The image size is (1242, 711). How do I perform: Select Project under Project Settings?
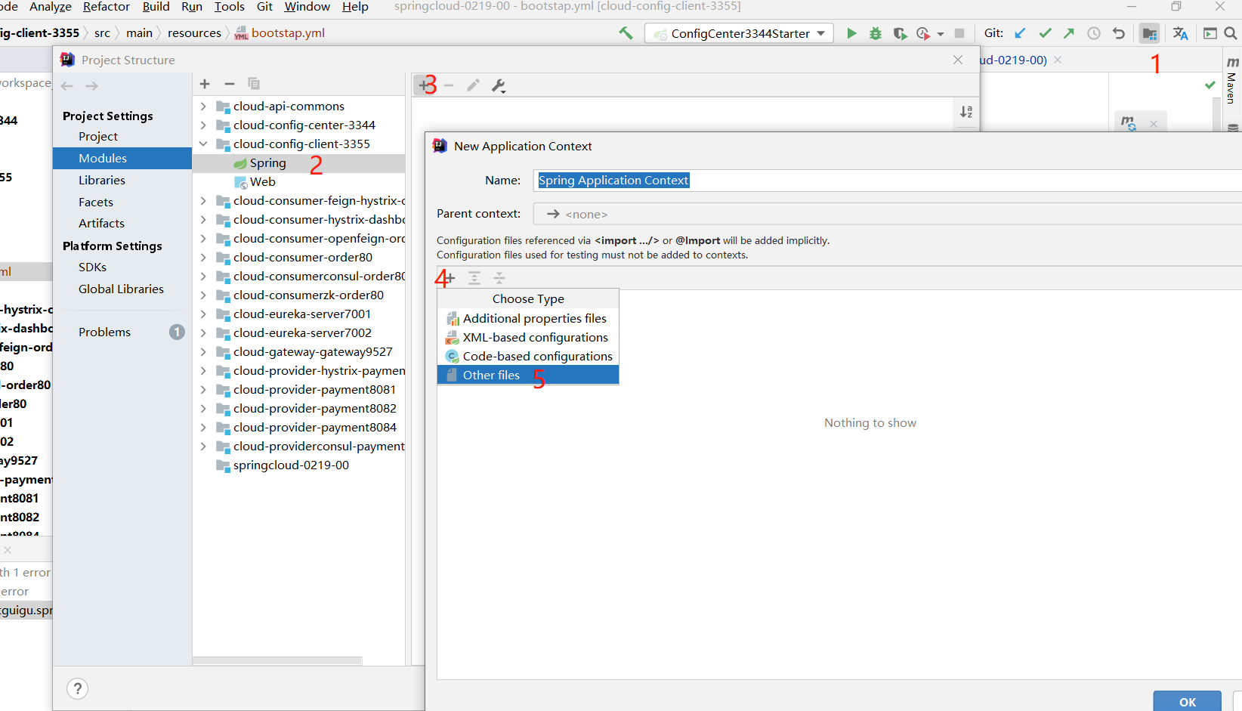(98, 137)
